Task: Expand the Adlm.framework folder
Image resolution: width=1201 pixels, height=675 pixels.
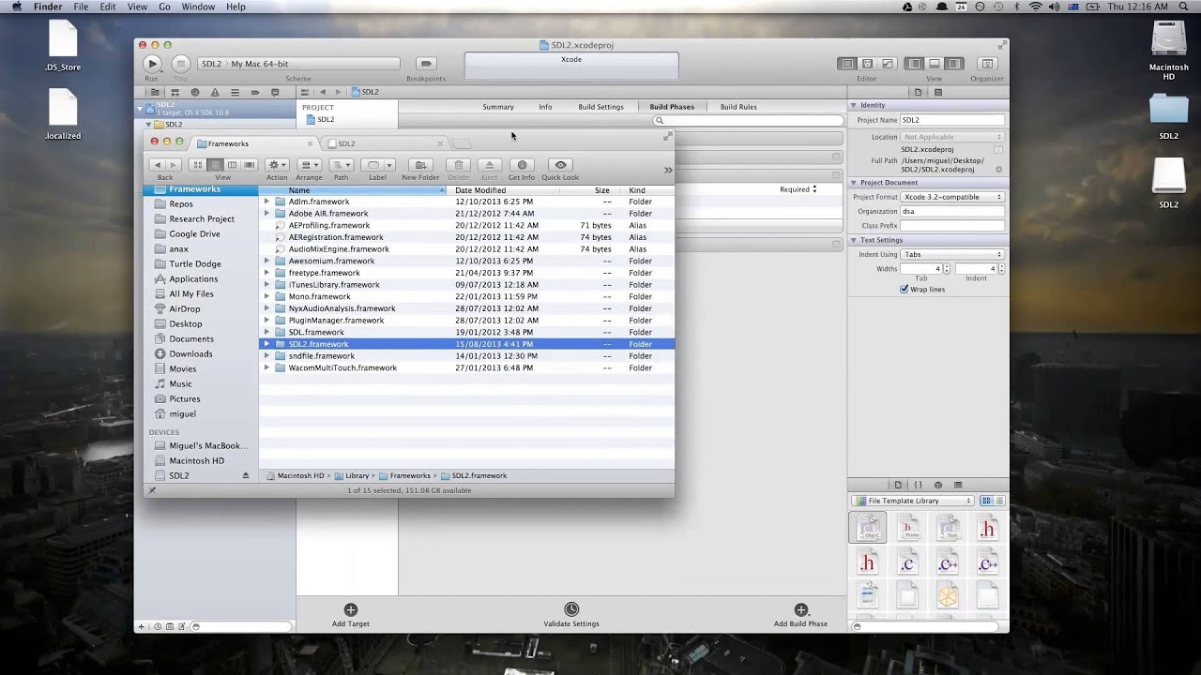Action: tap(266, 202)
